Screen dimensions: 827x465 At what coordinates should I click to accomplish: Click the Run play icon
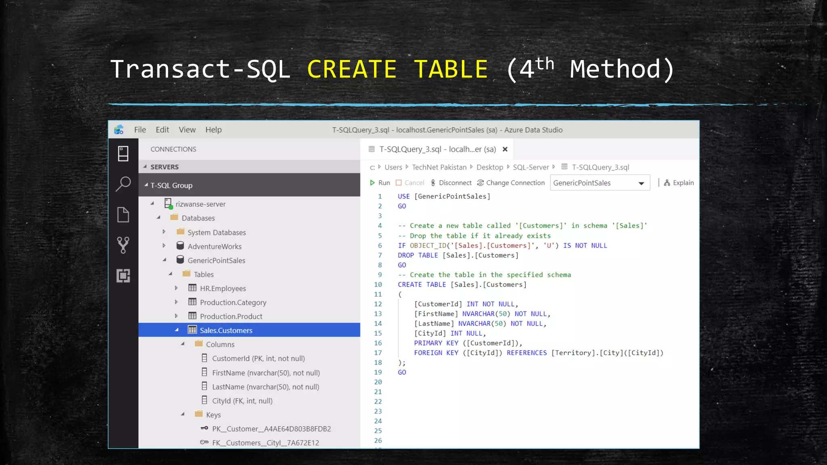point(372,183)
